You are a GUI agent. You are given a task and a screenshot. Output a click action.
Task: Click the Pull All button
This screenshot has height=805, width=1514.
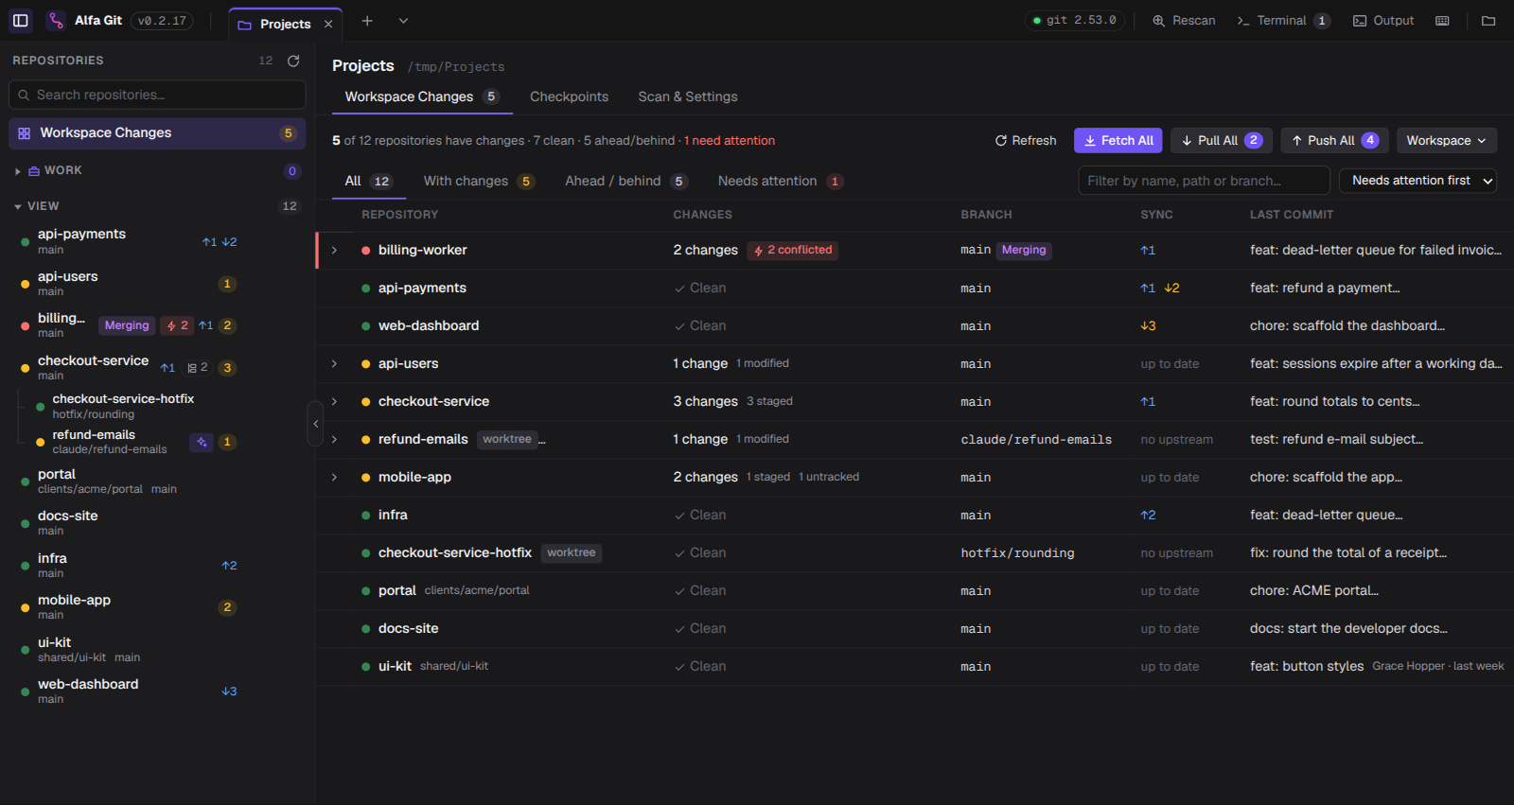pos(1221,141)
